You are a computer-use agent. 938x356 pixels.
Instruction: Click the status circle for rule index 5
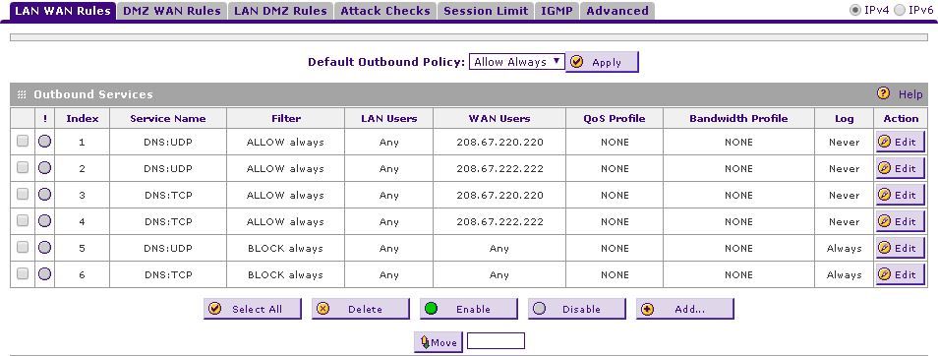point(44,248)
